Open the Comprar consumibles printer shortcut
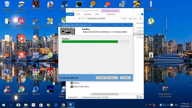192x108 pixels. point(21,6)
